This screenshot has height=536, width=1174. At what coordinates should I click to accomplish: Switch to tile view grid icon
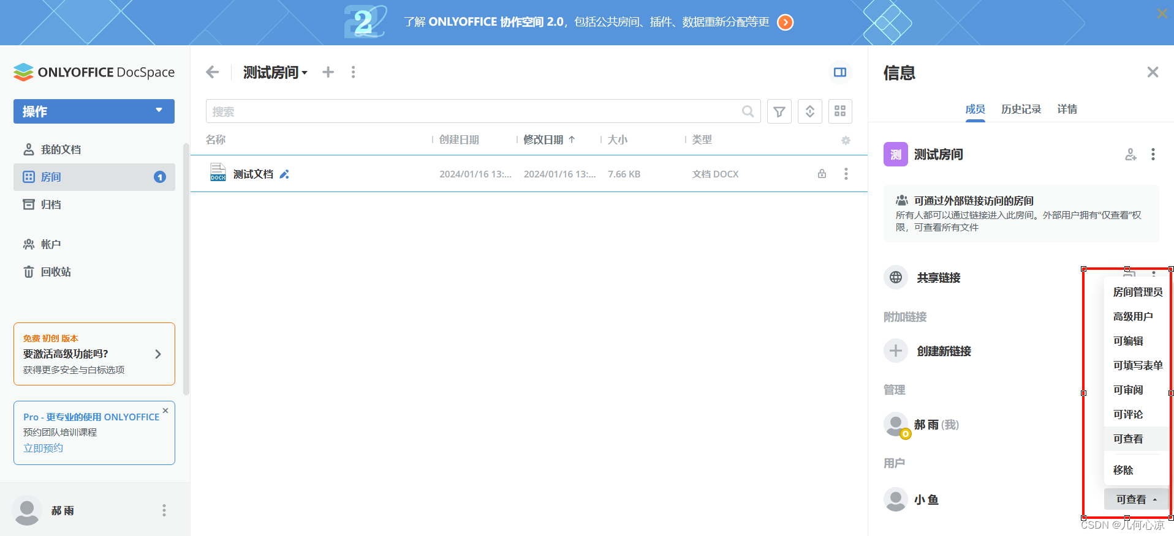click(x=840, y=111)
